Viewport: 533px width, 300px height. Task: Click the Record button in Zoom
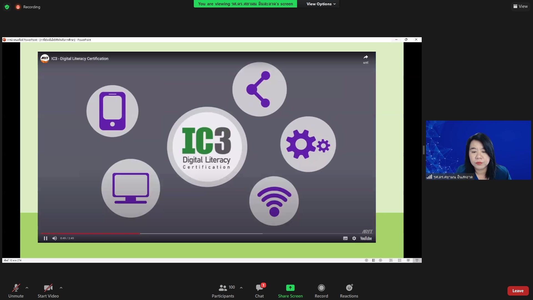(x=321, y=291)
